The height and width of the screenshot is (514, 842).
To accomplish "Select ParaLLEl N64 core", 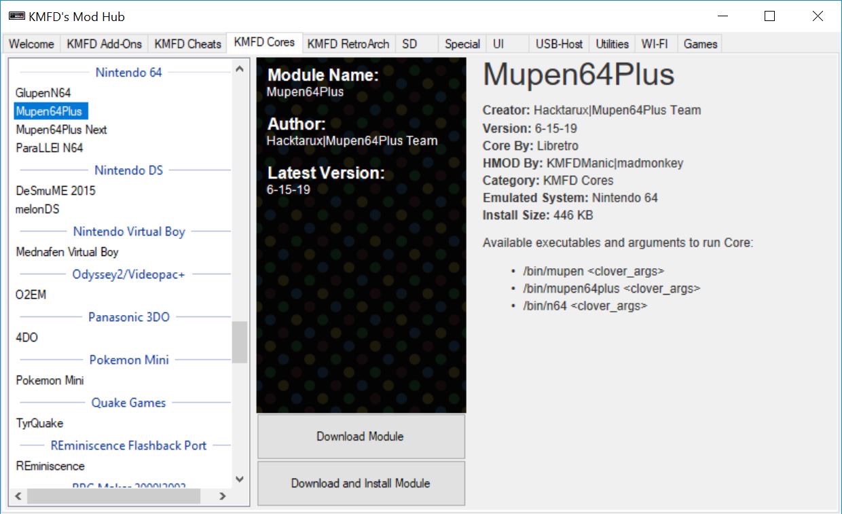I will pyautogui.click(x=50, y=148).
